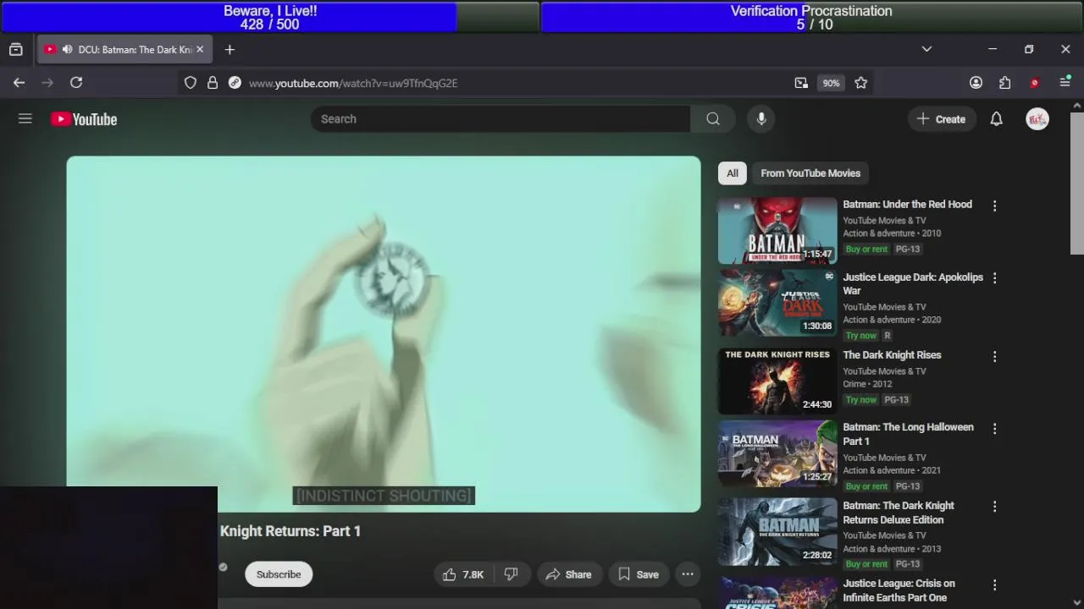Screen dimensions: 1084x609
Task: Reset the 90% zoom level indicator
Action: click(831, 83)
